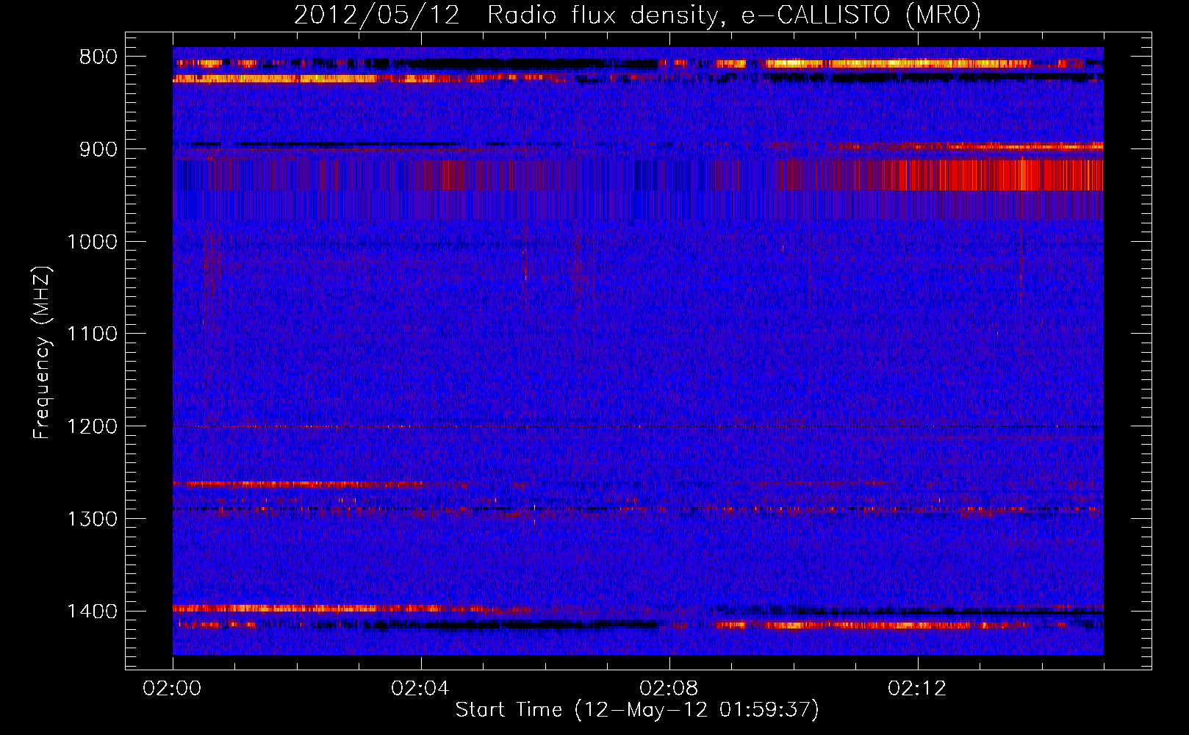Click the '900' frequency axis label
1189x735 pixels.
[98, 149]
